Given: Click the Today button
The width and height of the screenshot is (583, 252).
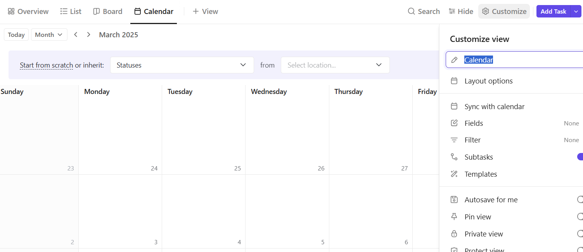Looking at the screenshot, I should coord(16,35).
